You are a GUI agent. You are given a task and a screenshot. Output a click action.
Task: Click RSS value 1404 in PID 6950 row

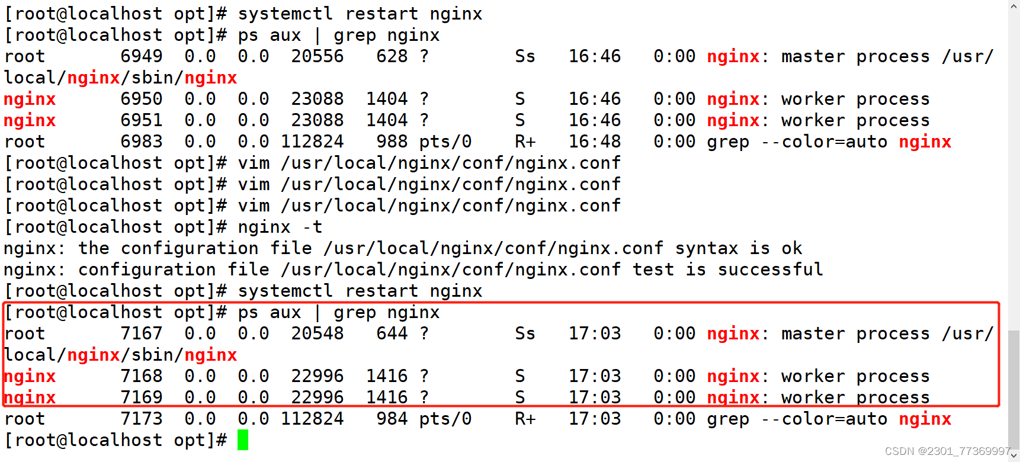(387, 99)
